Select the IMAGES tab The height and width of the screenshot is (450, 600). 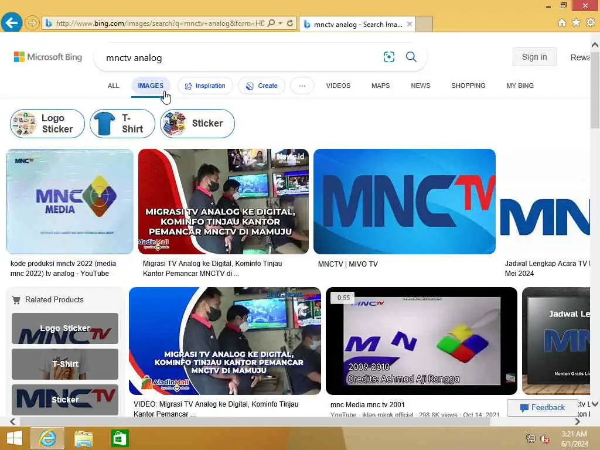151,86
